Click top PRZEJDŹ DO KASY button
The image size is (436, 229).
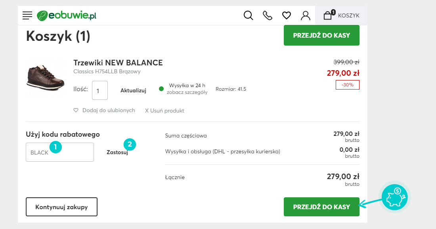click(321, 35)
